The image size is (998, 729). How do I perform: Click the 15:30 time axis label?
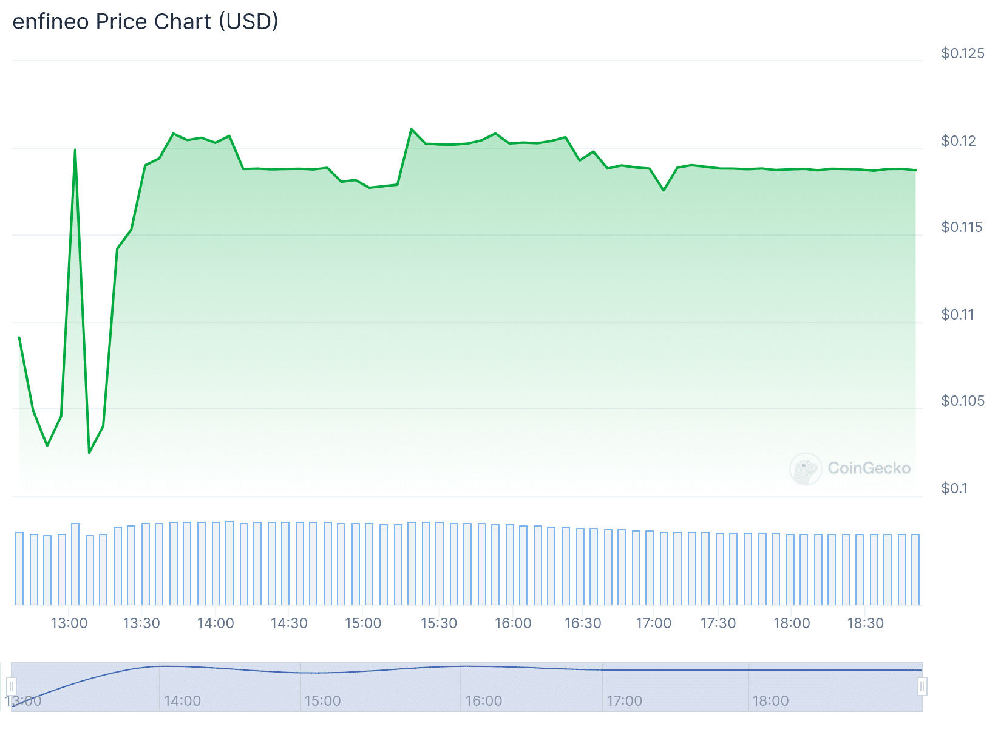pyautogui.click(x=439, y=623)
